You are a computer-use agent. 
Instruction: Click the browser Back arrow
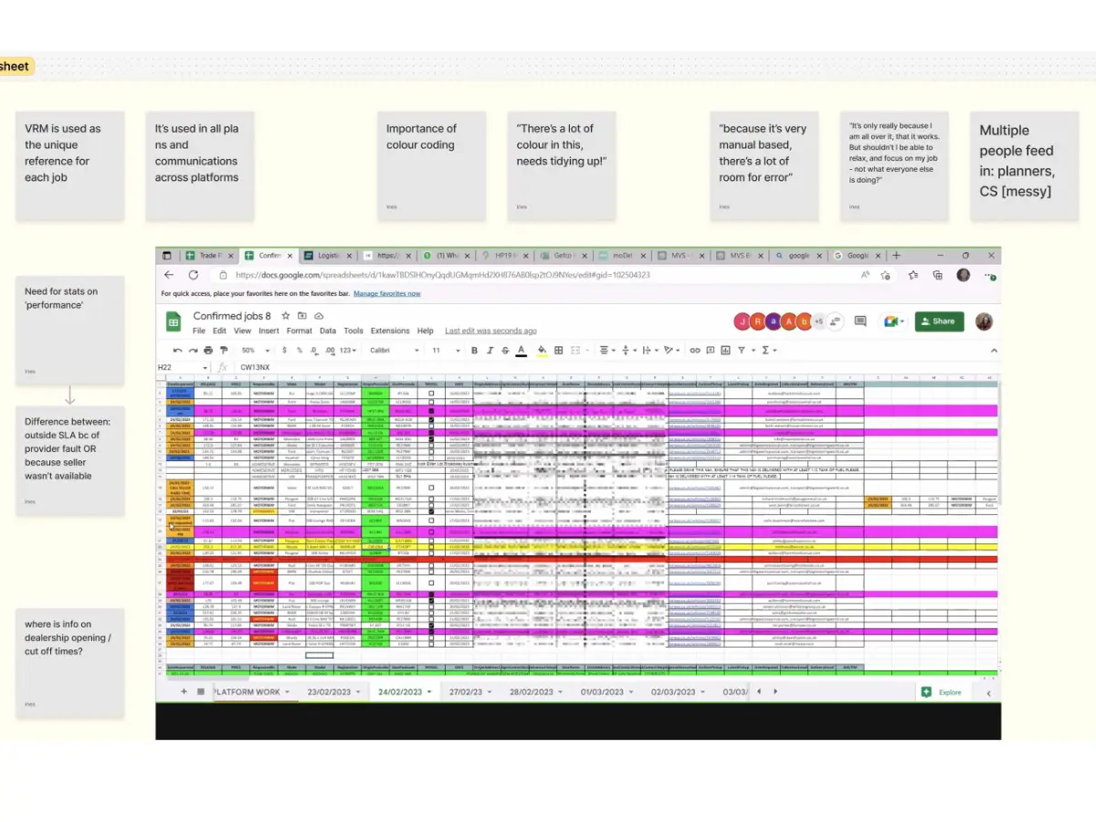point(169,274)
